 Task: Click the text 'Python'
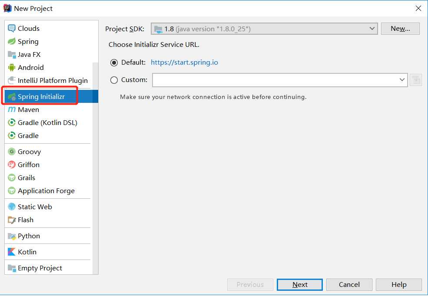point(29,236)
